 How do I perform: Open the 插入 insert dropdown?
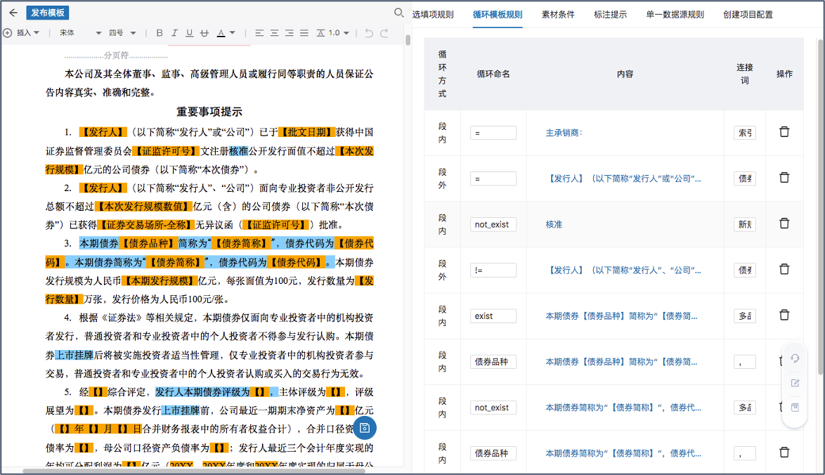click(x=27, y=33)
